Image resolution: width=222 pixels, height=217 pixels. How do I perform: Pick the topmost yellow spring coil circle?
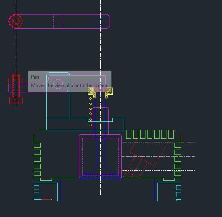91,98
